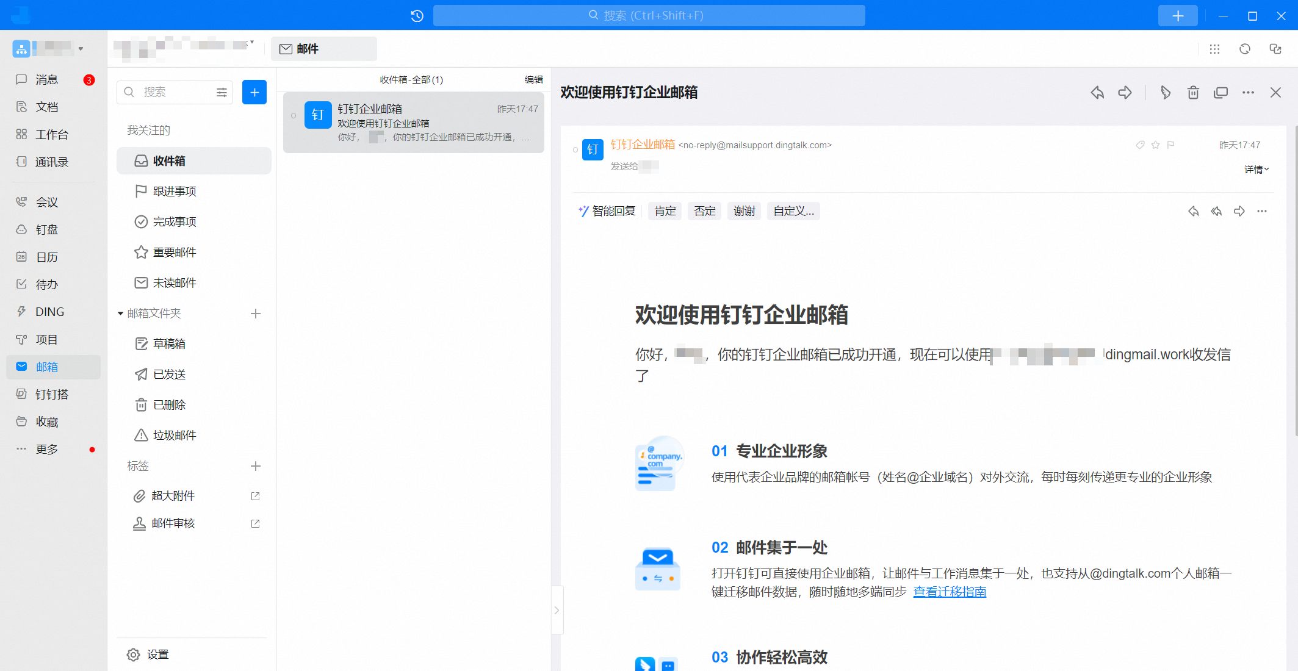The width and height of the screenshot is (1298, 671).
Task: Open mail 设置 at bottom
Action: click(148, 655)
